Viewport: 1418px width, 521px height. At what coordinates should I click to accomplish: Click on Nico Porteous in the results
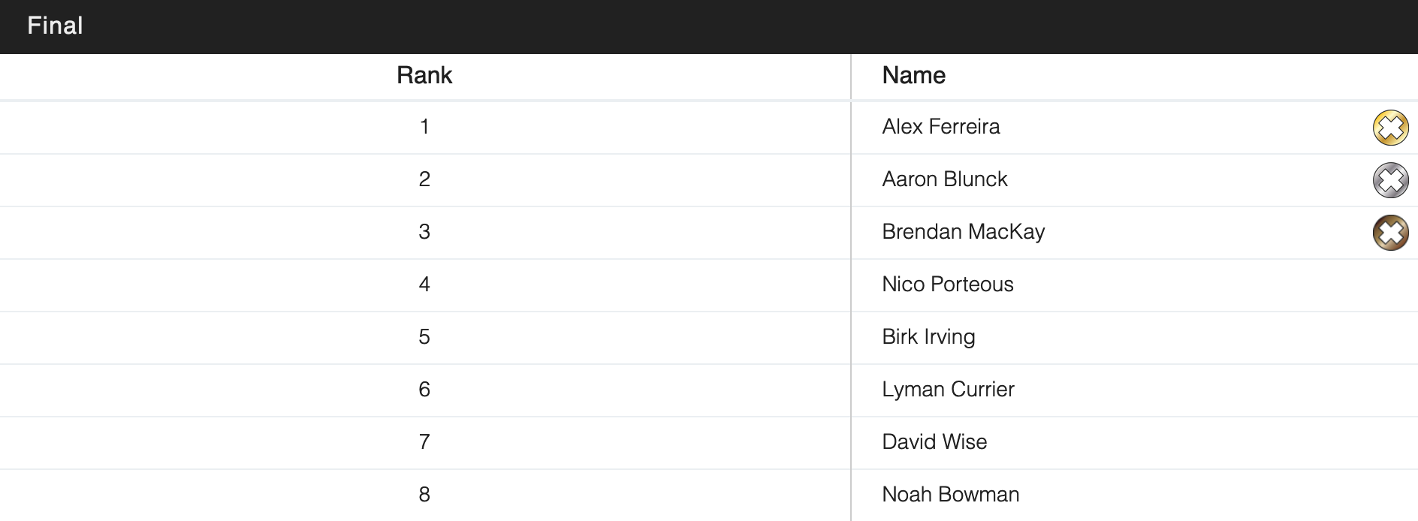tap(947, 285)
